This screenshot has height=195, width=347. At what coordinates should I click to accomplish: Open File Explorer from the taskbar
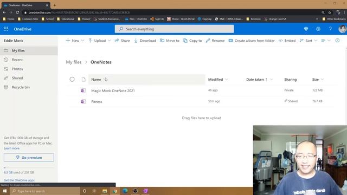(105, 191)
